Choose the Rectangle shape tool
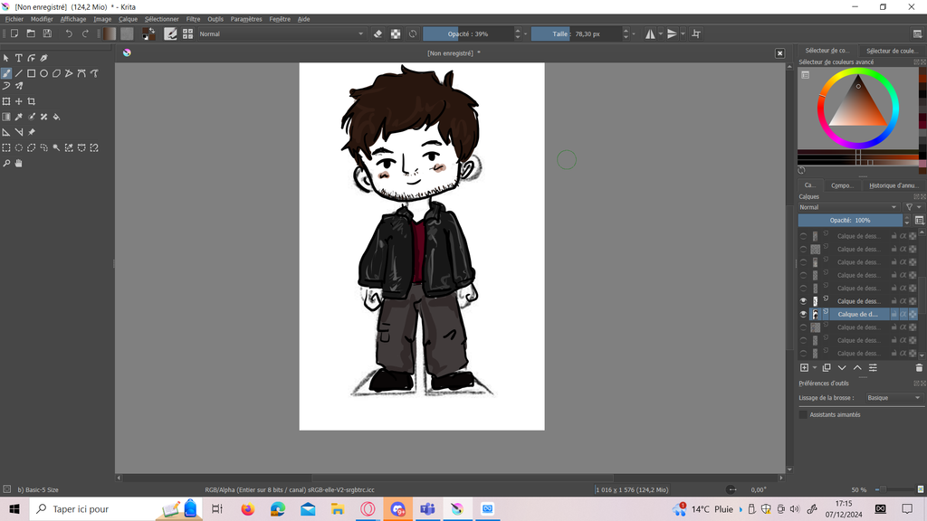The height and width of the screenshot is (521, 927). [31, 73]
